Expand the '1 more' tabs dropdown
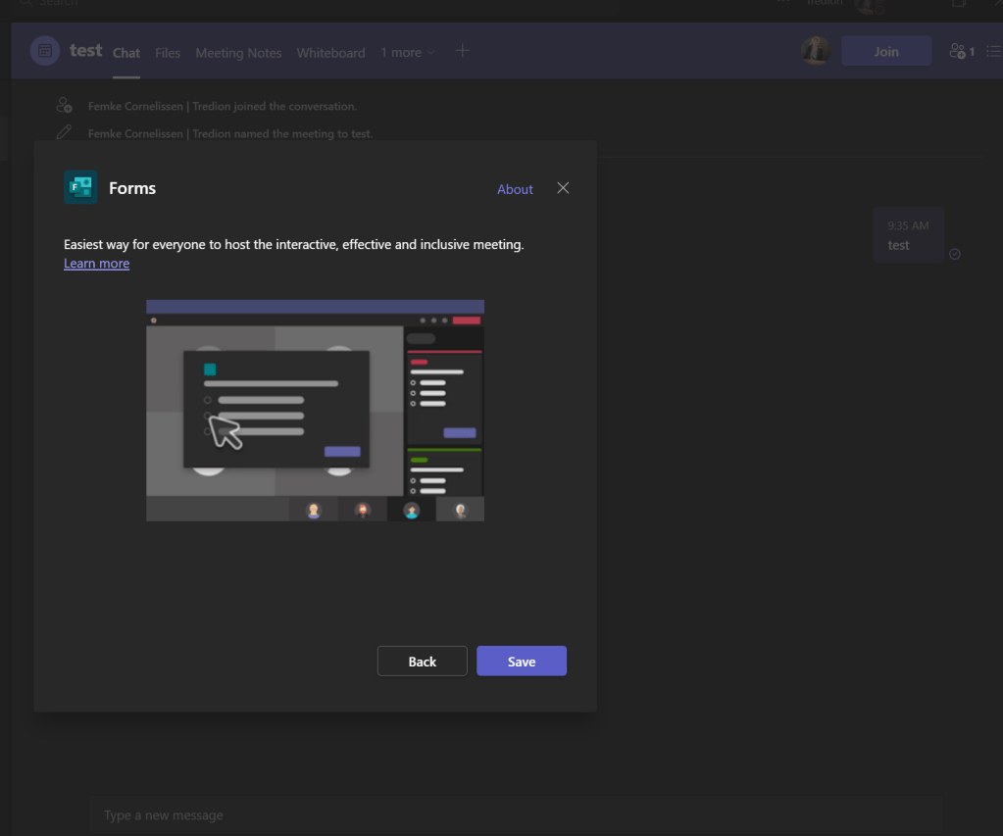The height and width of the screenshot is (836, 1003). point(407,53)
